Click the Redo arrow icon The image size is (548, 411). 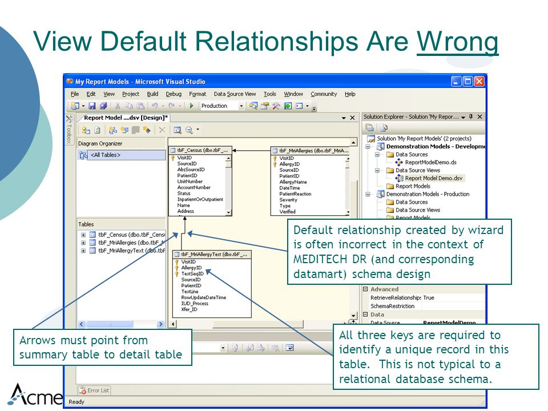pos(171,106)
